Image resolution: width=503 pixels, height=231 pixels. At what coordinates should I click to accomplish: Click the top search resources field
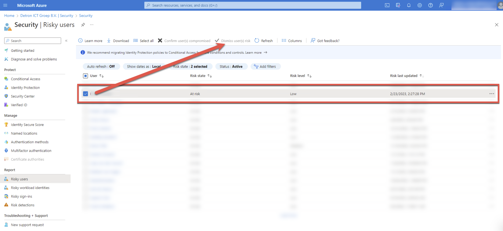(252, 5)
